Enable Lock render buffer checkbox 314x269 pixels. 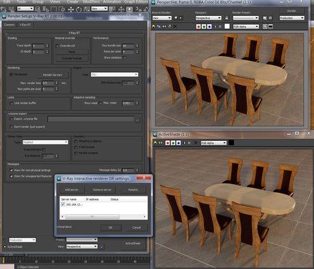click(x=11, y=103)
